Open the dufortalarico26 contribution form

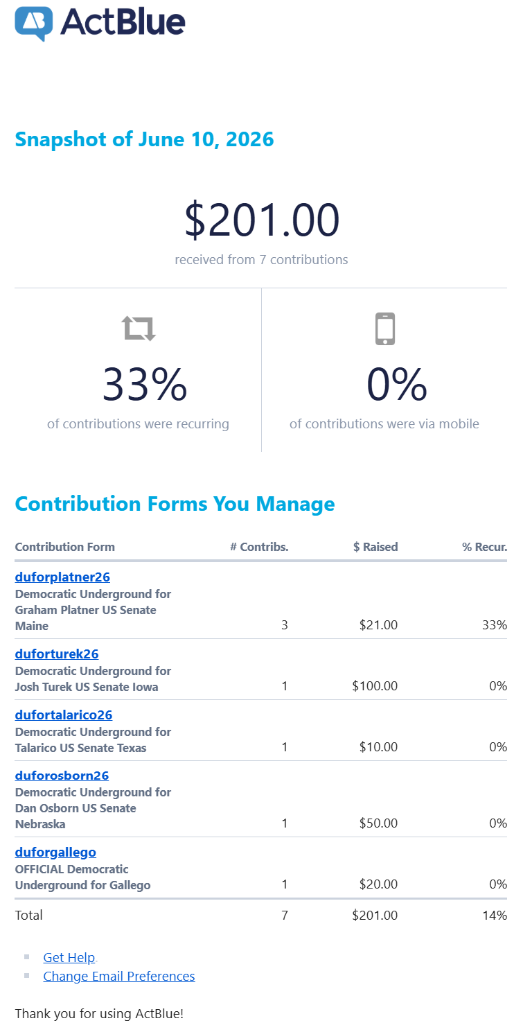click(64, 715)
